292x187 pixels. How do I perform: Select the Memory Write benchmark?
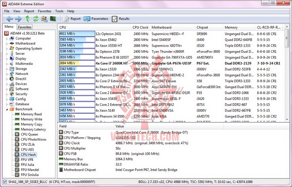(32, 119)
